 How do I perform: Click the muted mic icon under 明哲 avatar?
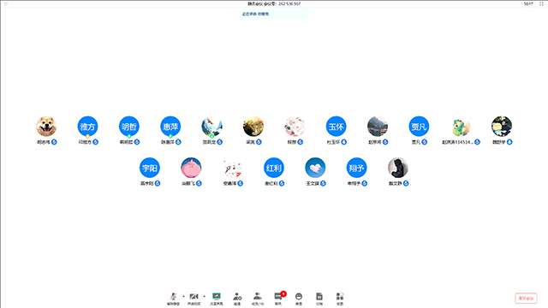point(137,142)
